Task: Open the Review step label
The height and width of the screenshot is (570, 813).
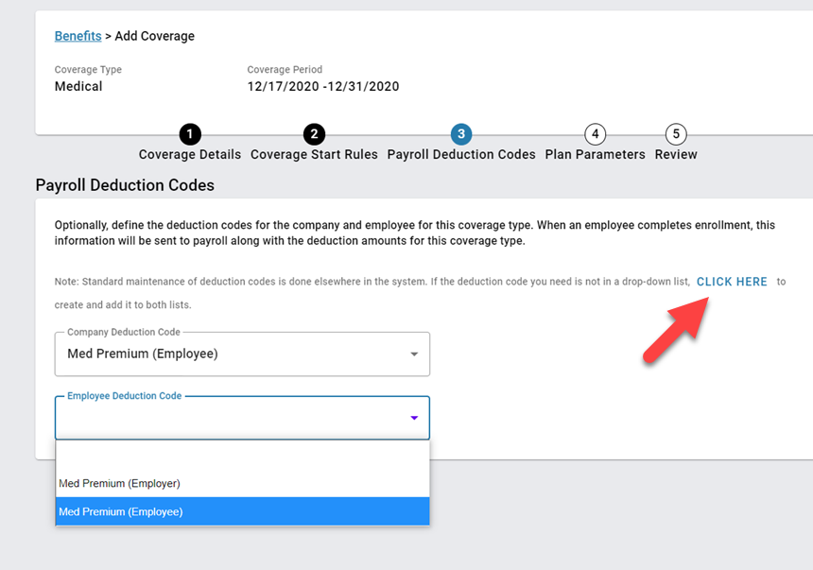Action: (x=676, y=155)
